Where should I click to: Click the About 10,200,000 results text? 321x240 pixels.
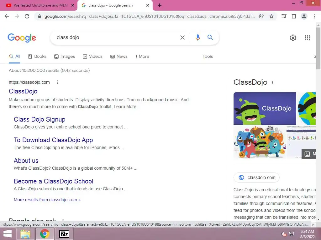click(49, 70)
